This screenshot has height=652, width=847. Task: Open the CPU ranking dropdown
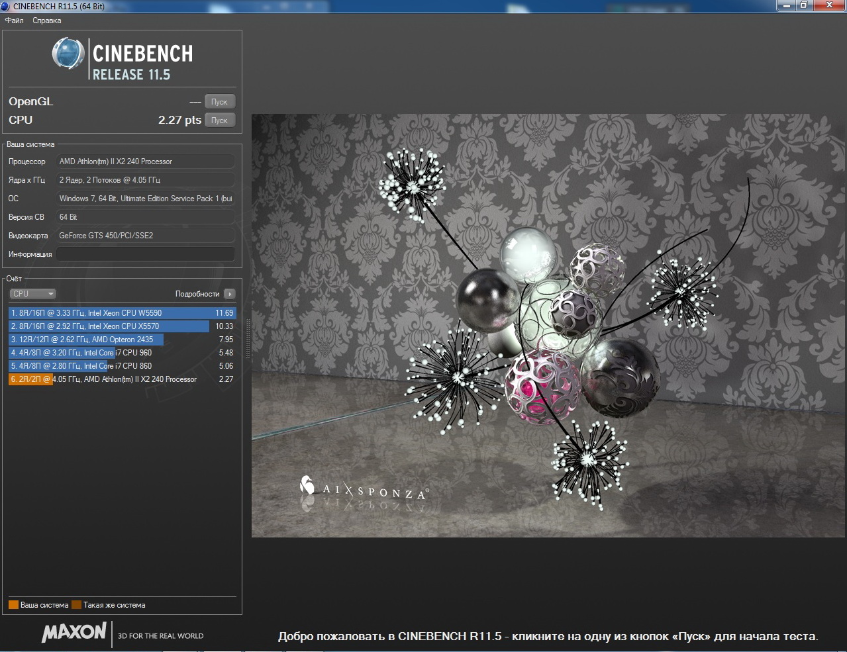point(32,294)
